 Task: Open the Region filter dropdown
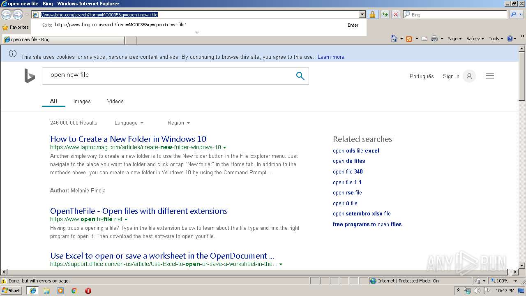179,123
